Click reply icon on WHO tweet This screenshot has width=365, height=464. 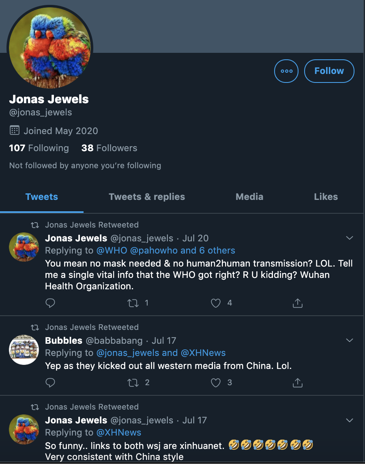coord(50,303)
